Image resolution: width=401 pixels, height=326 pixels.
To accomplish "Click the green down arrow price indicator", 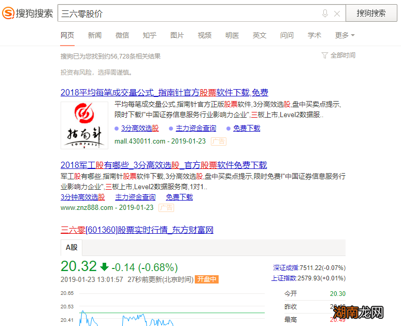I will tap(104, 267).
